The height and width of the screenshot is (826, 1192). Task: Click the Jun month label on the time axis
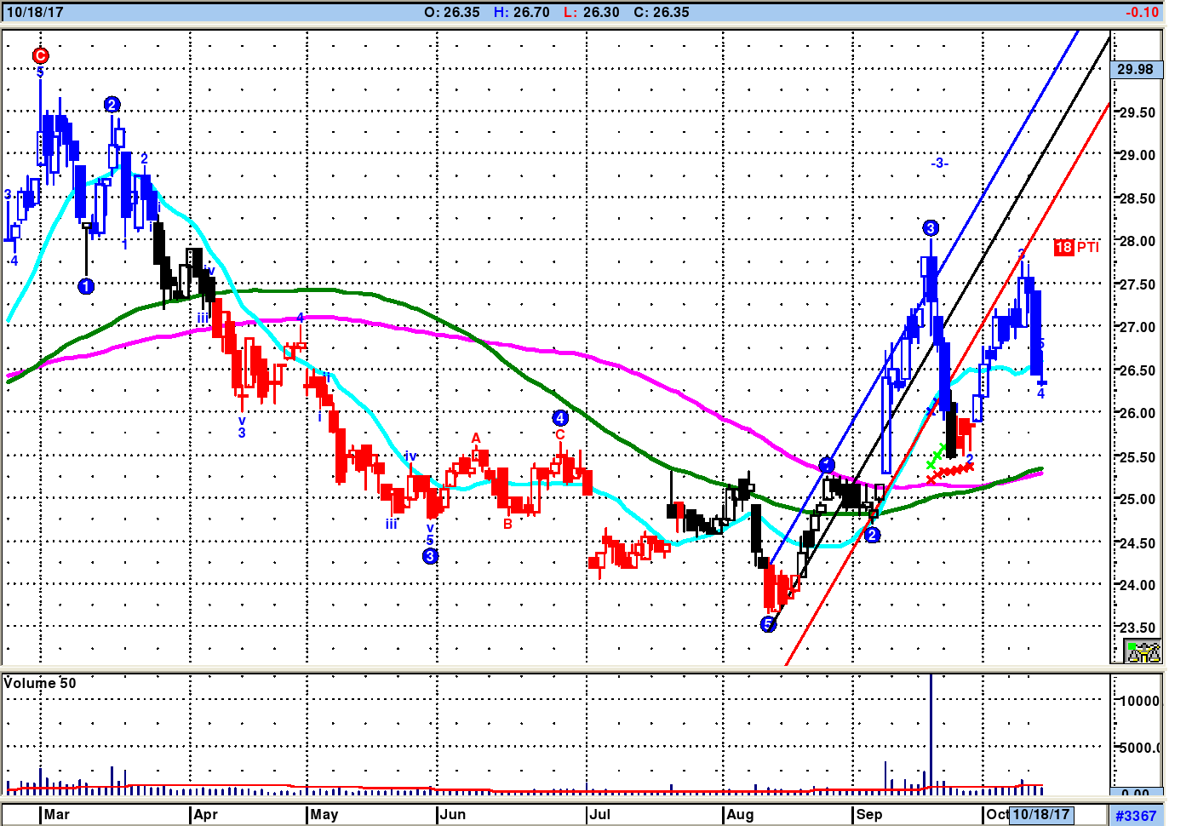453,814
